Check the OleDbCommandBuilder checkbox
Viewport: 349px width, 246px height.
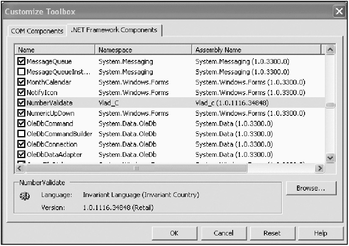click(x=21, y=134)
